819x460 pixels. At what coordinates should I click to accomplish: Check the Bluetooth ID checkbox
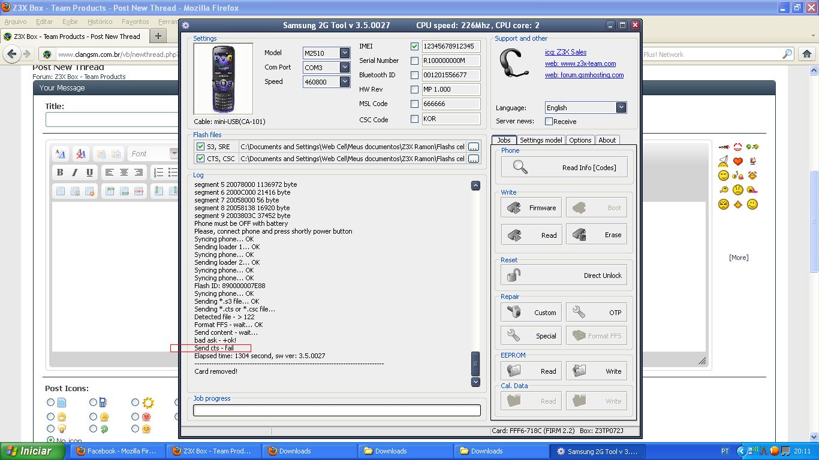(414, 75)
